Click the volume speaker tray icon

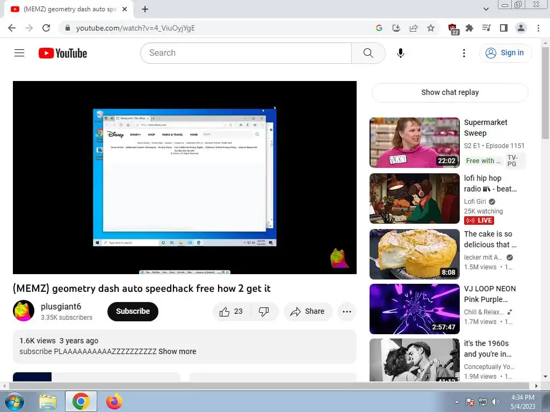pyautogui.click(x=496, y=402)
